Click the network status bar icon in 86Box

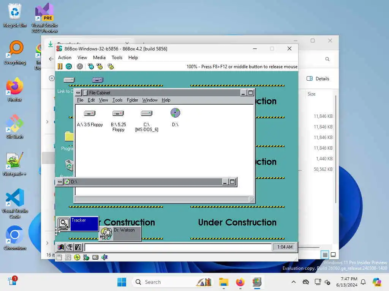pos(86,257)
